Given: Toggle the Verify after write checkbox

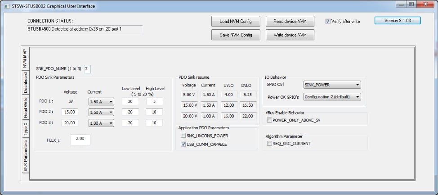Looking at the screenshot, I should (328, 21).
